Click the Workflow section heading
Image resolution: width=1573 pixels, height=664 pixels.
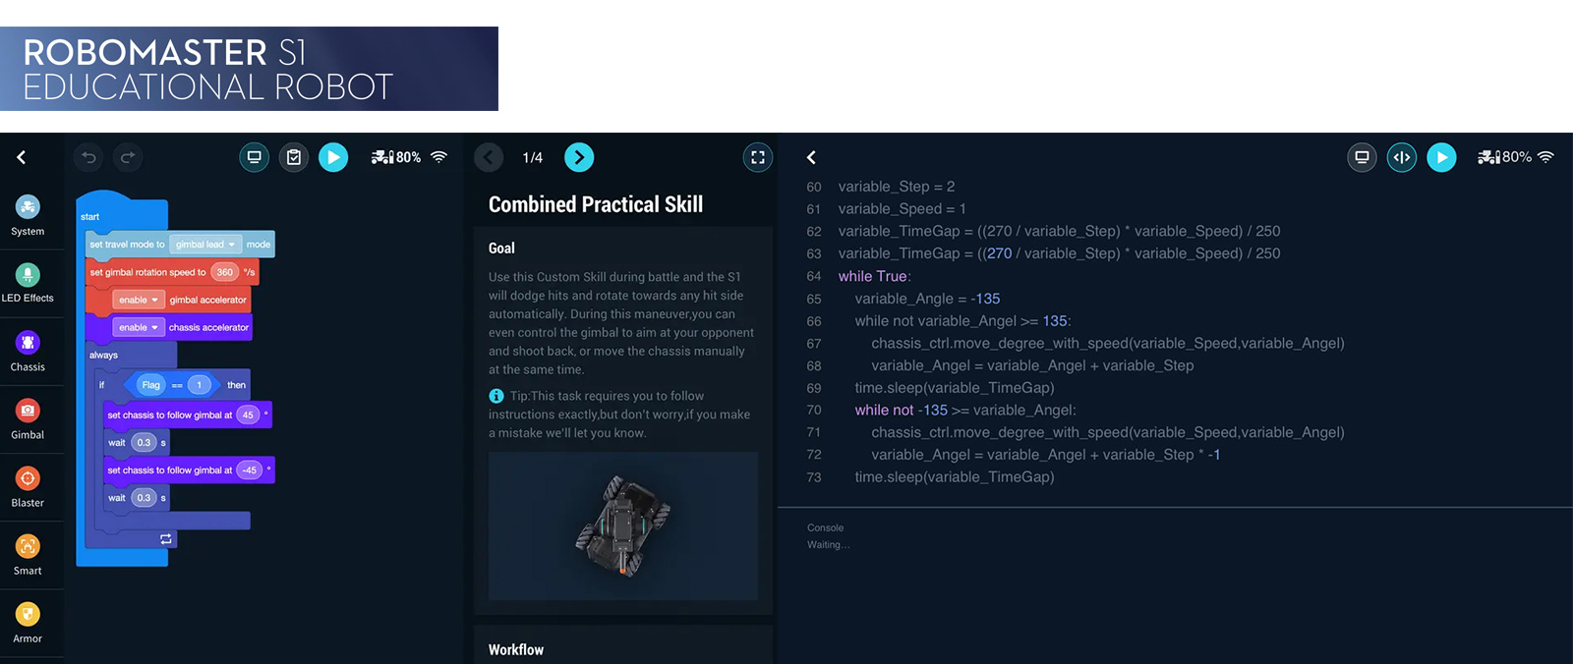click(516, 649)
